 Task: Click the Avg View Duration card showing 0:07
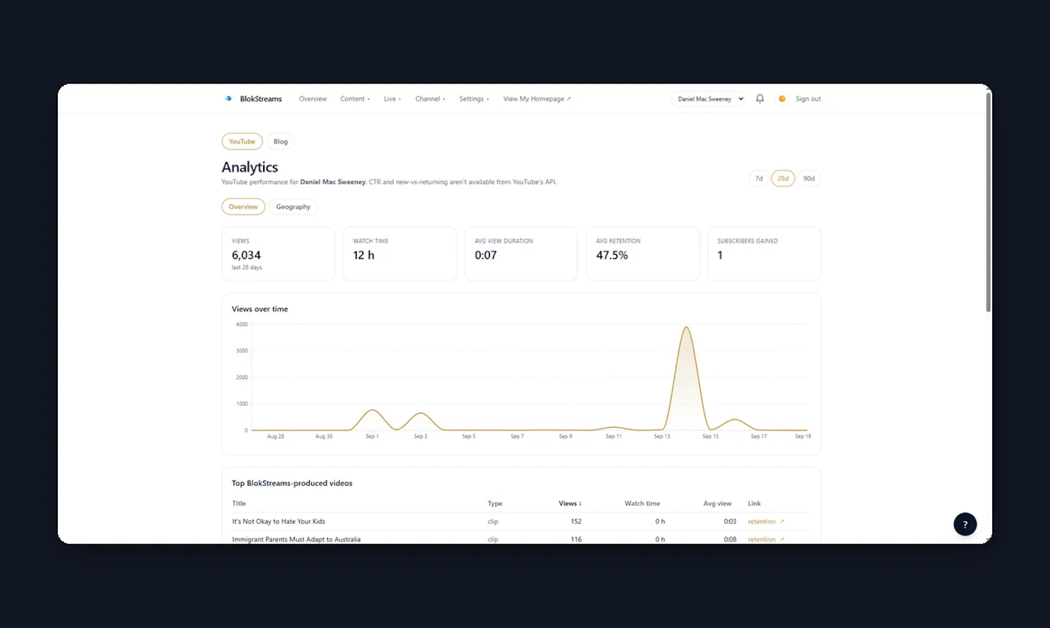521,253
